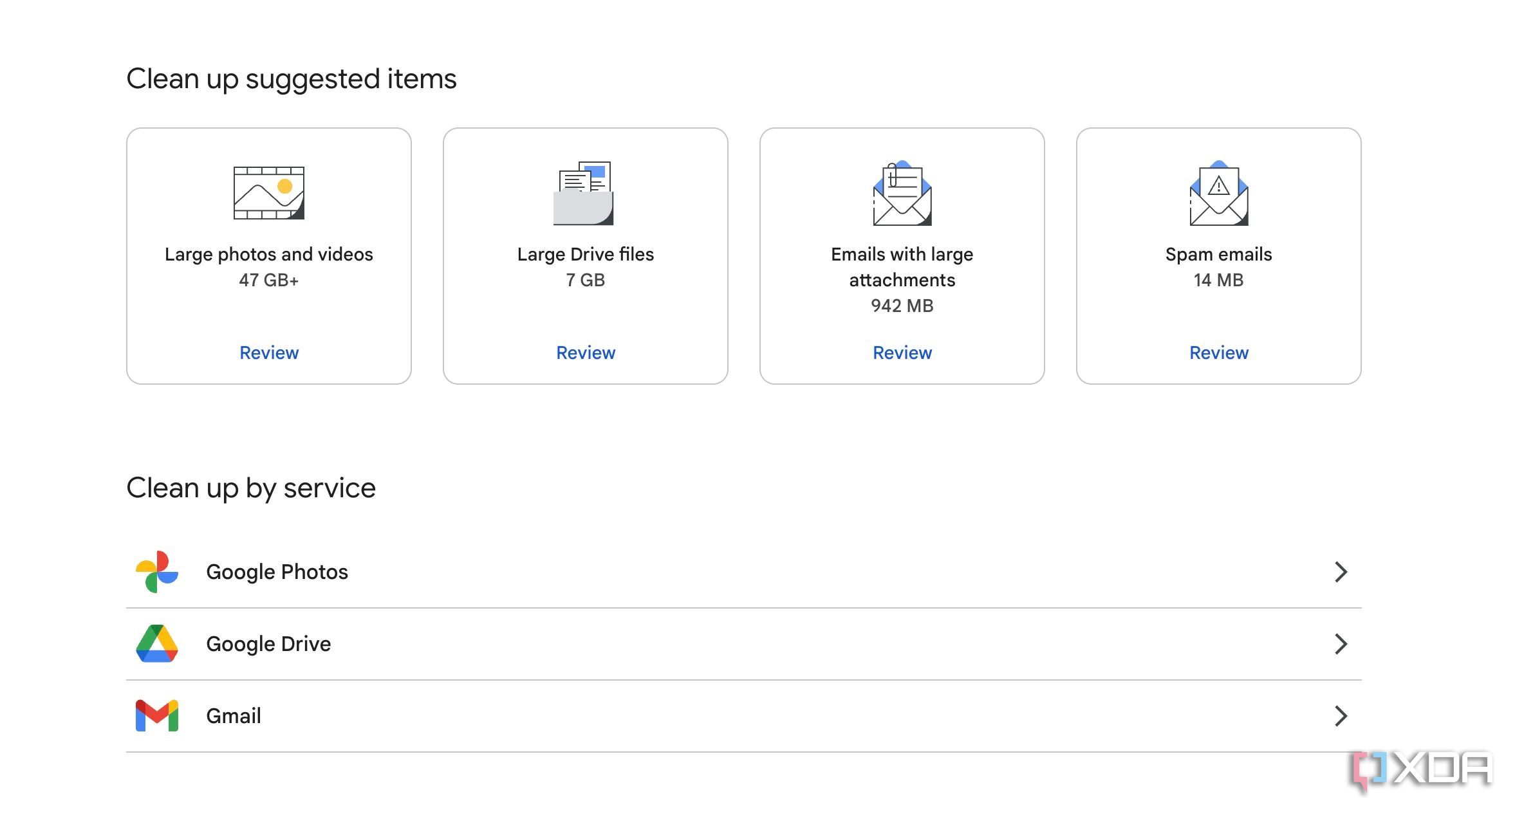
Task: Click the Large photos and videos title
Action: (269, 255)
